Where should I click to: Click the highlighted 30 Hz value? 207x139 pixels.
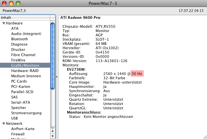137,74
